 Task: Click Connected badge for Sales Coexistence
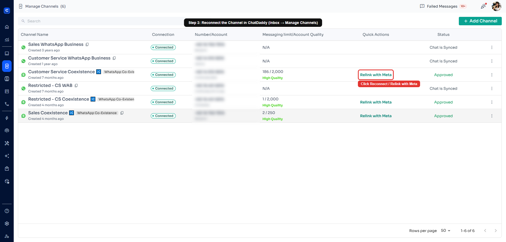click(x=163, y=116)
